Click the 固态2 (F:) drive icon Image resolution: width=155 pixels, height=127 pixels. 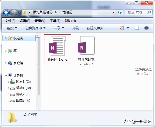coord(13,101)
